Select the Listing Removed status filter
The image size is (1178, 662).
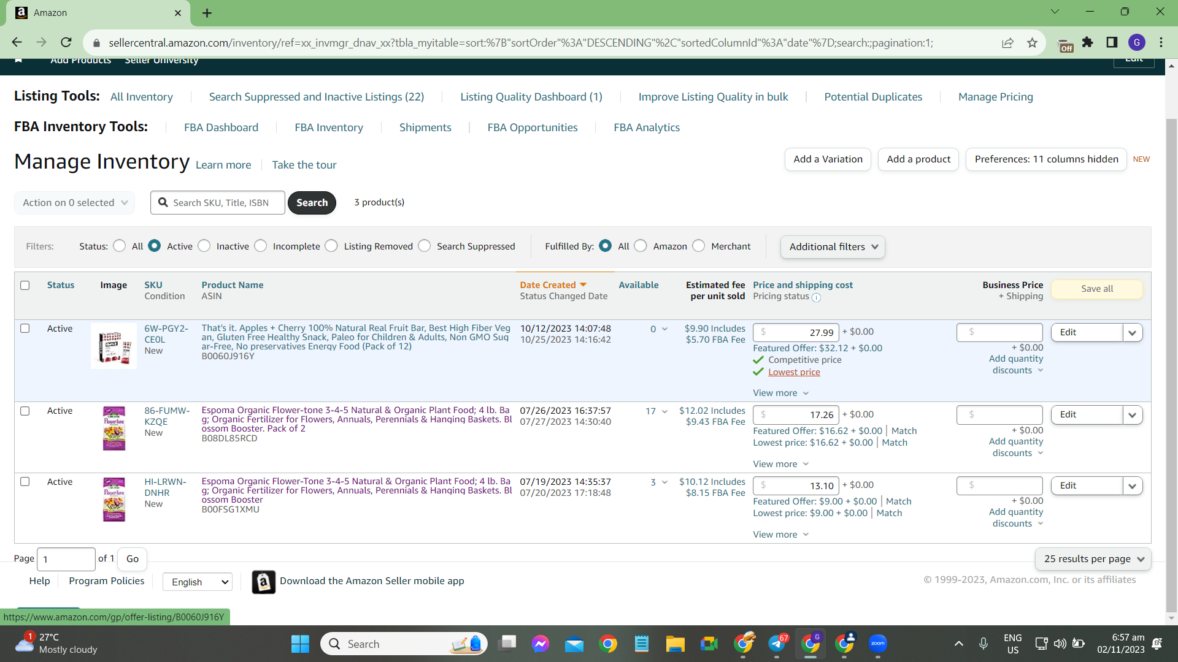(331, 246)
